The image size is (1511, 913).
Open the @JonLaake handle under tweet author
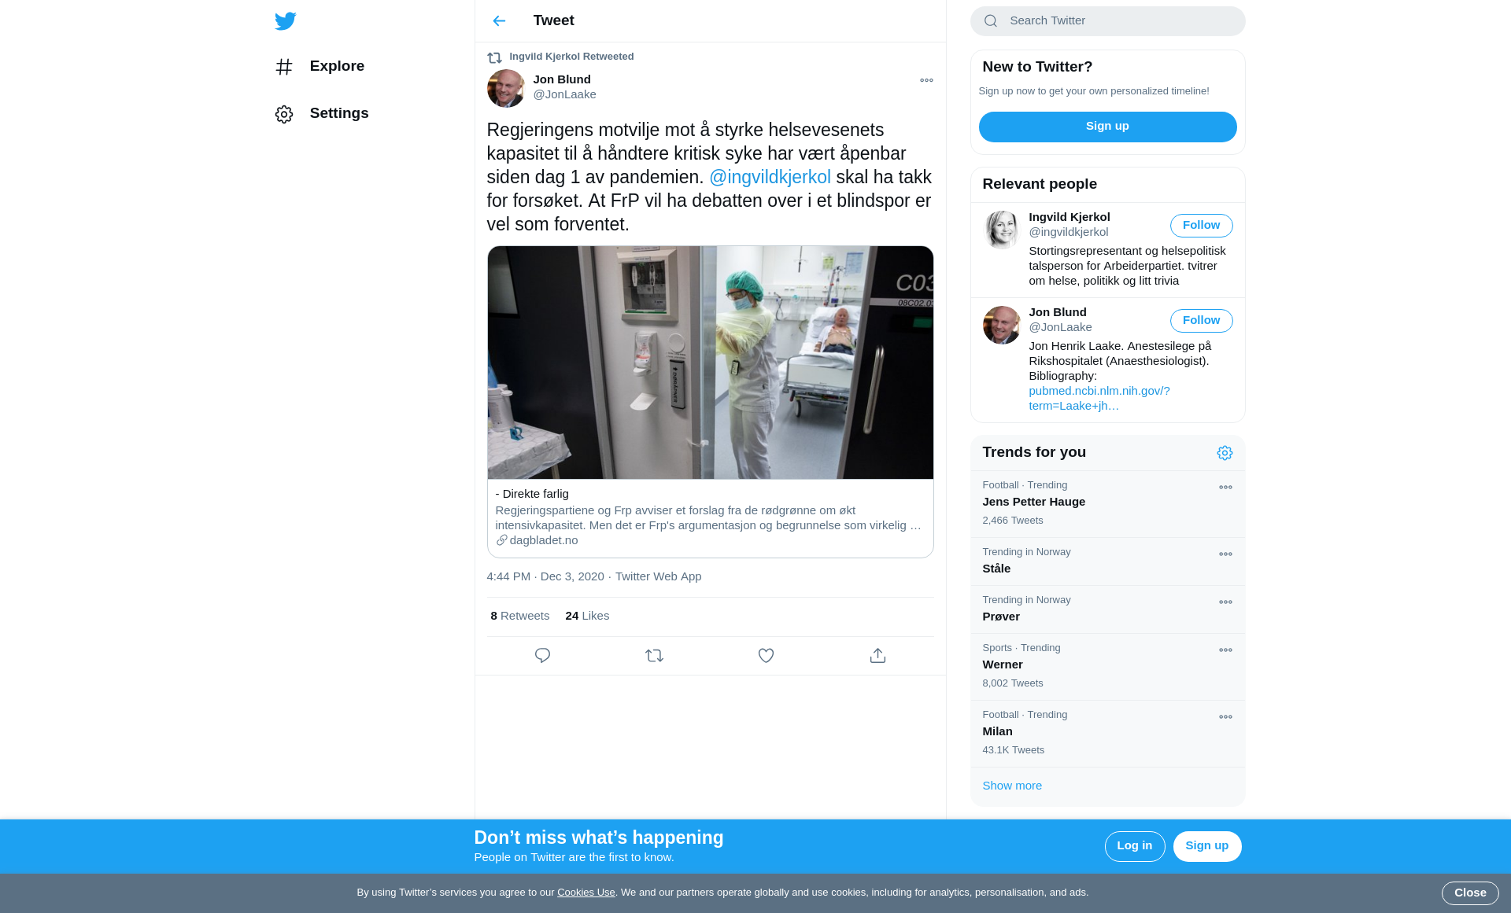click(x=564, y=94)
